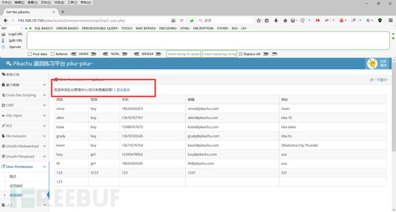This screenshot has width=396, height=212.
Task: Click the key icon beside Pikachu title
Action: 9,64
